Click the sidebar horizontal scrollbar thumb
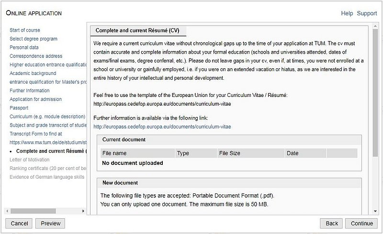This screenshot has width=383, height=234. click(33, 211)
